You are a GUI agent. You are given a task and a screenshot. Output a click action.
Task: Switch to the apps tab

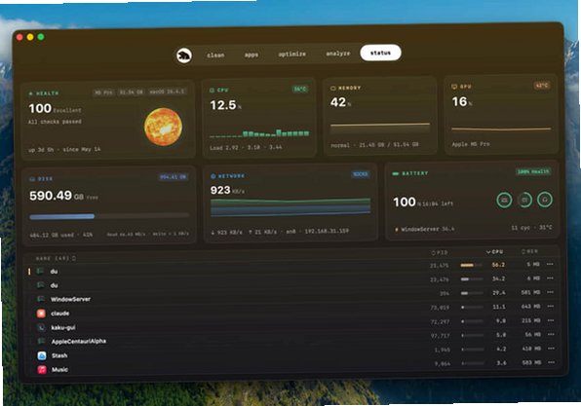pos(252,55)
